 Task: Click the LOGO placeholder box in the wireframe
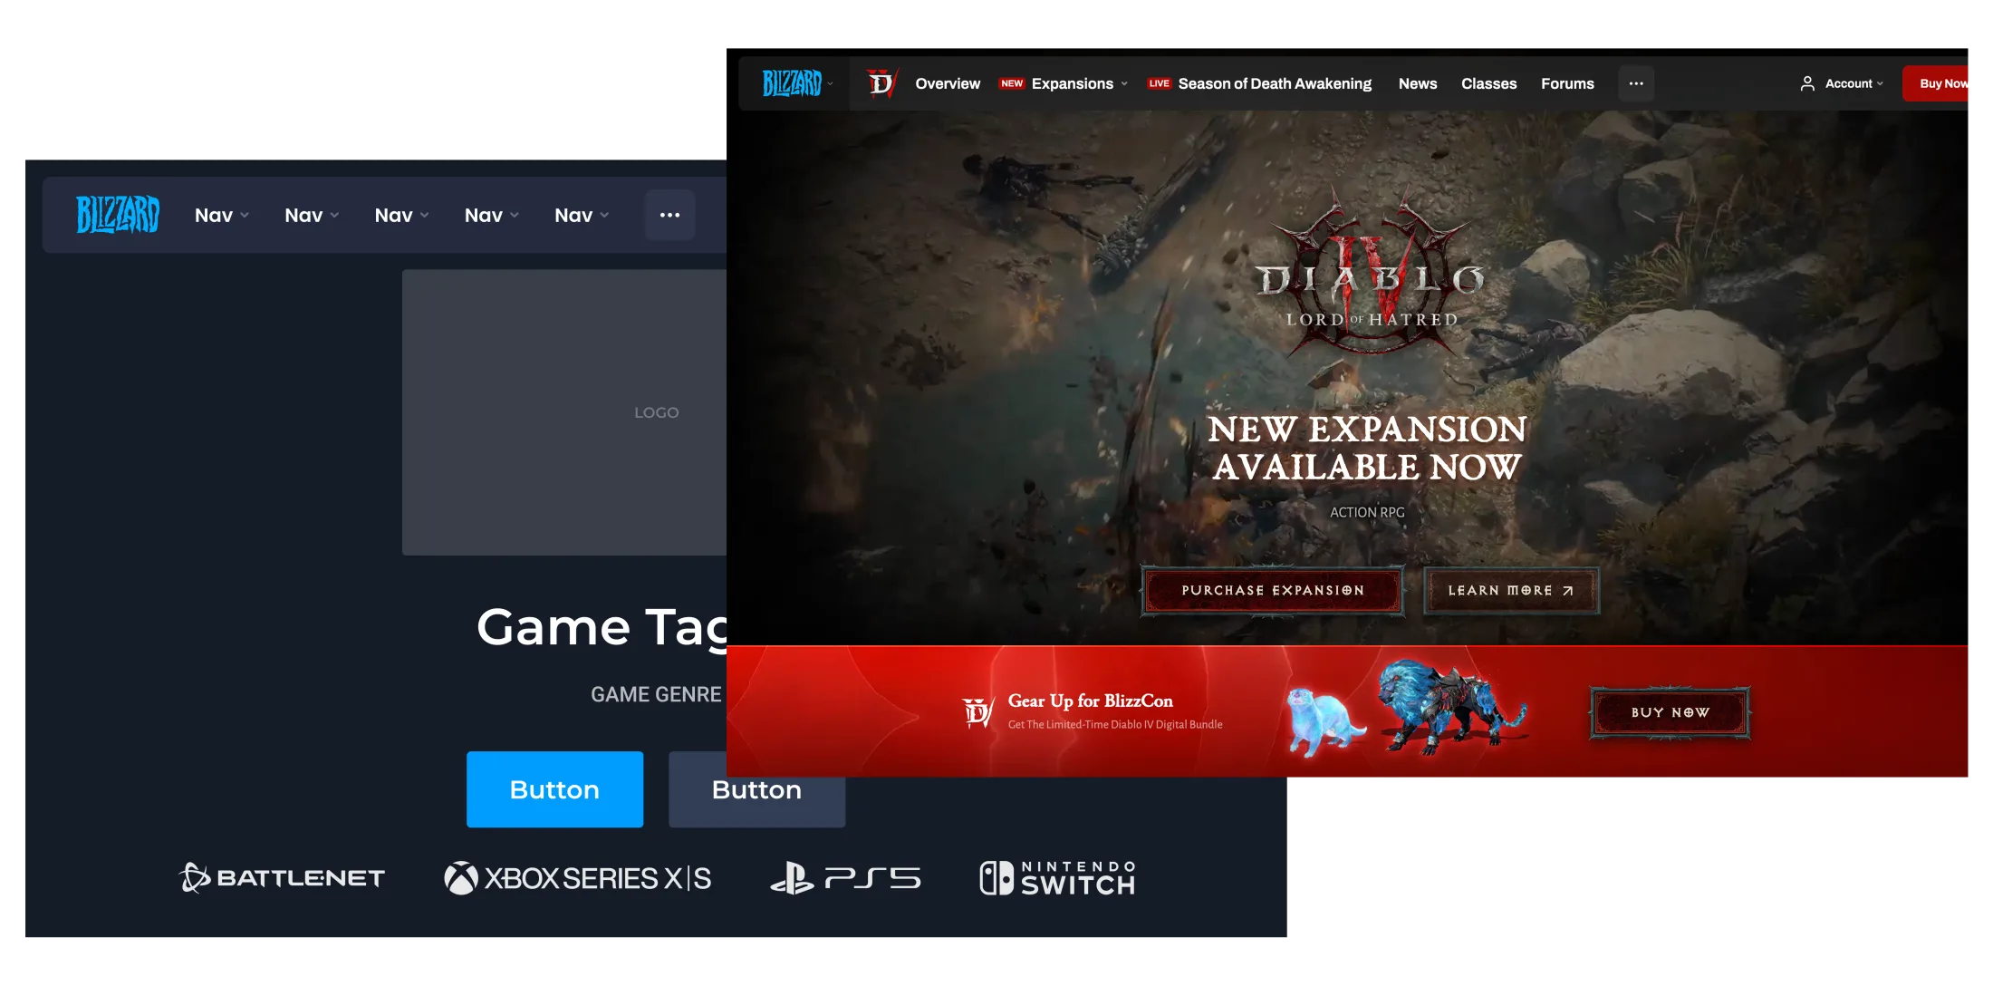(564, 412)
